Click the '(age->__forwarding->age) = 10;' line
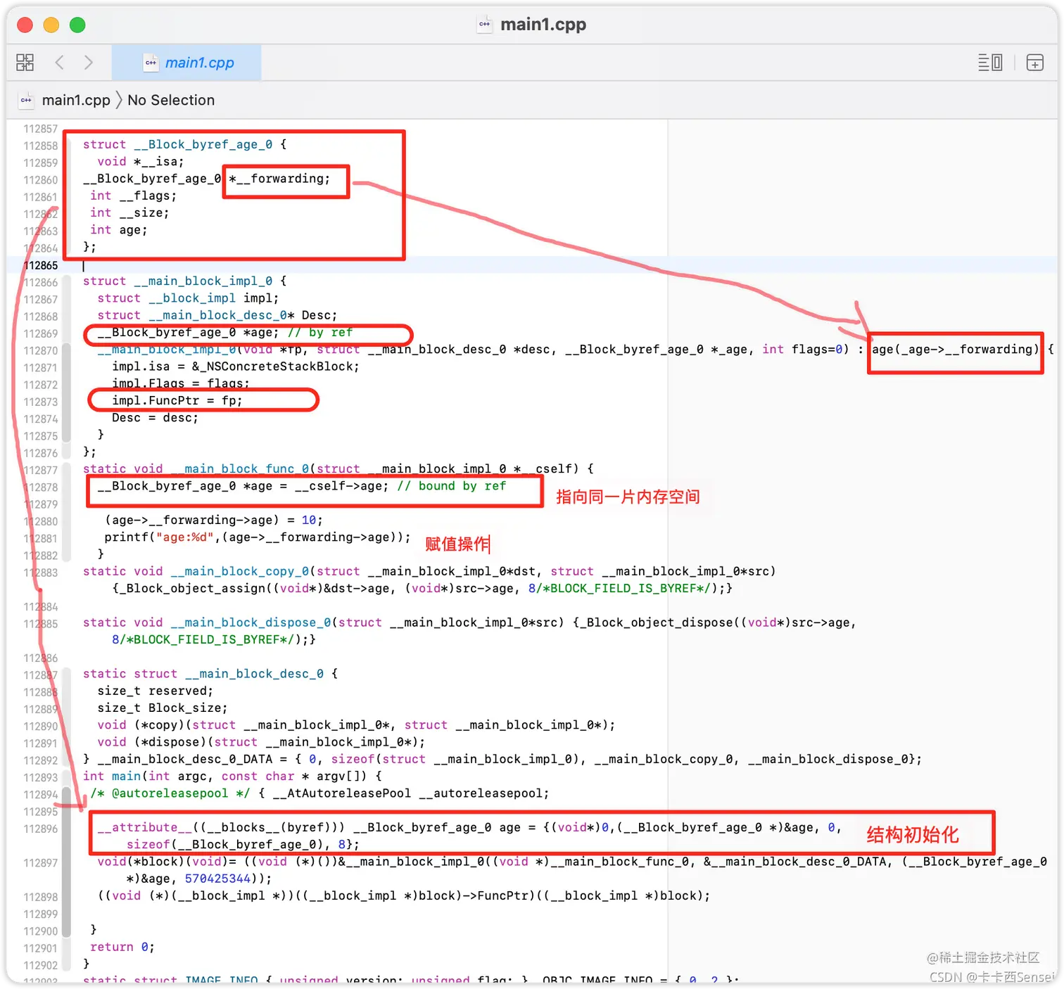Image resolution: width=1064 pixels, height=989 pixels. pyautogui.click(x=214, y=520)
